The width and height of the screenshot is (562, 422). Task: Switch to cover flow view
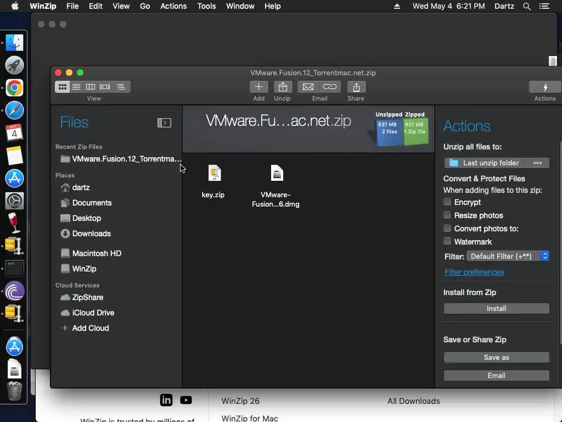pos(105,87)
